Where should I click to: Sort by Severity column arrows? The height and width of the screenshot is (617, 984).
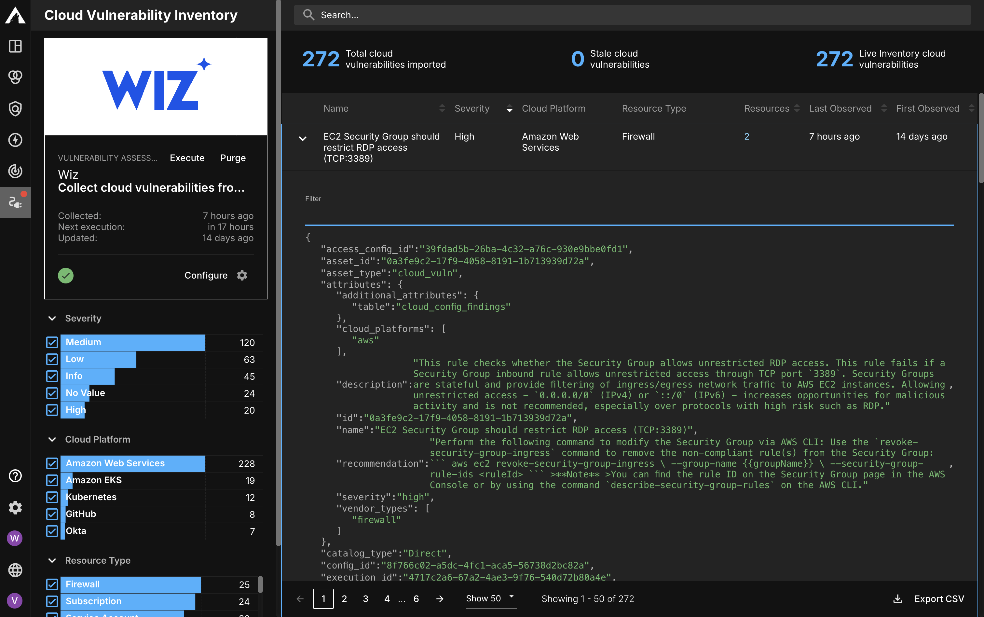[x=509, y=108]
